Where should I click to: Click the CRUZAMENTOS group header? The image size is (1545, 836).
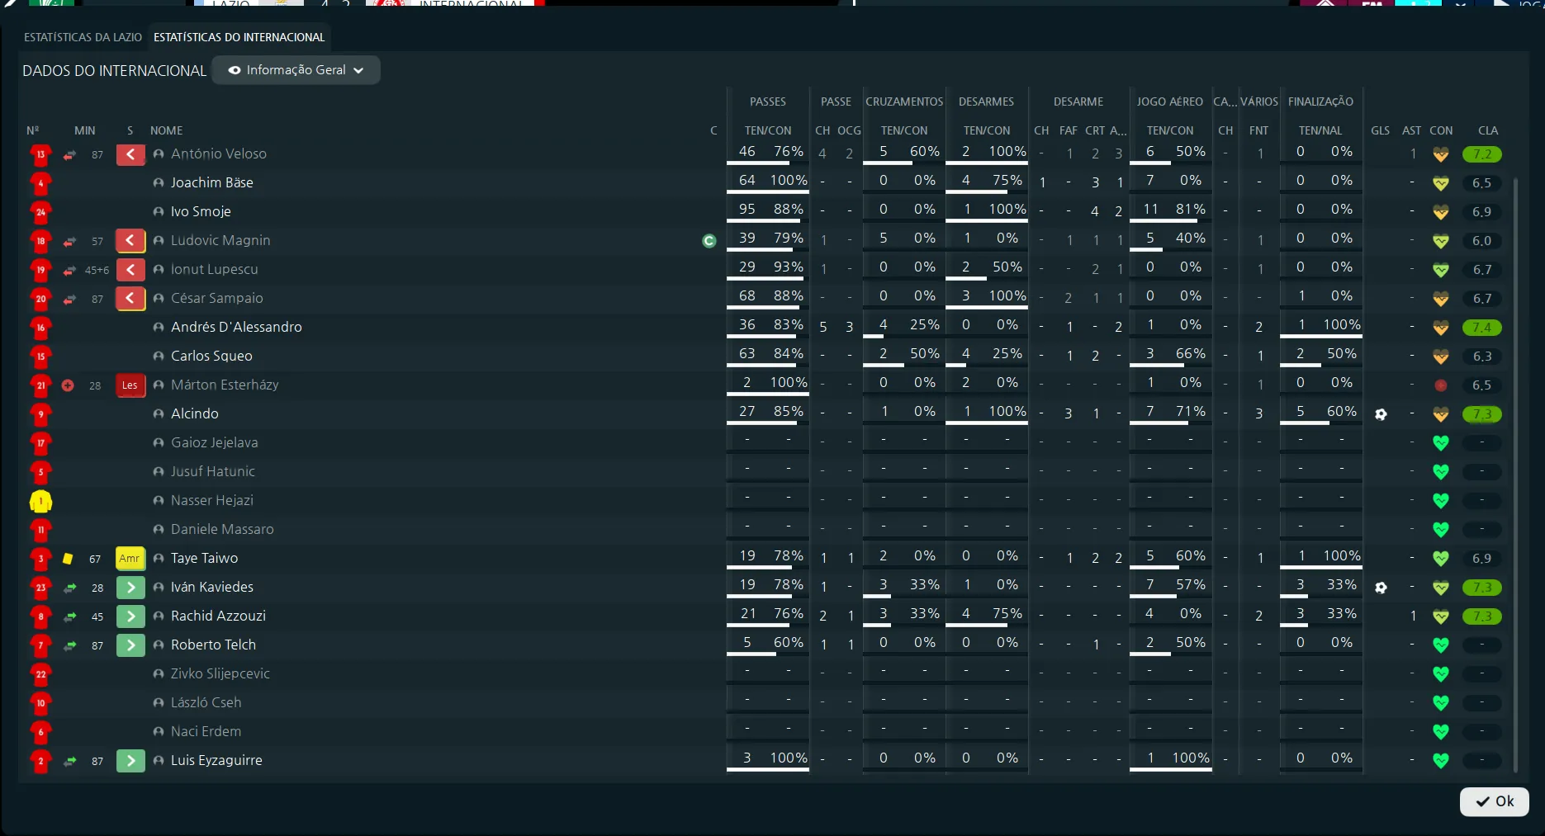904,102
